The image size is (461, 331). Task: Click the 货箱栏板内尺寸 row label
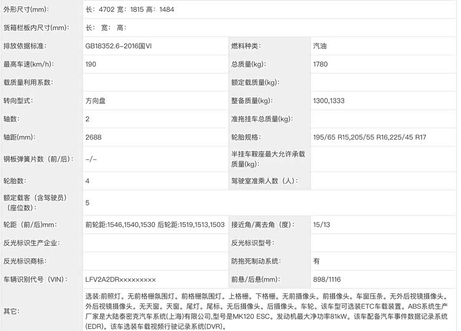[35, 28]
